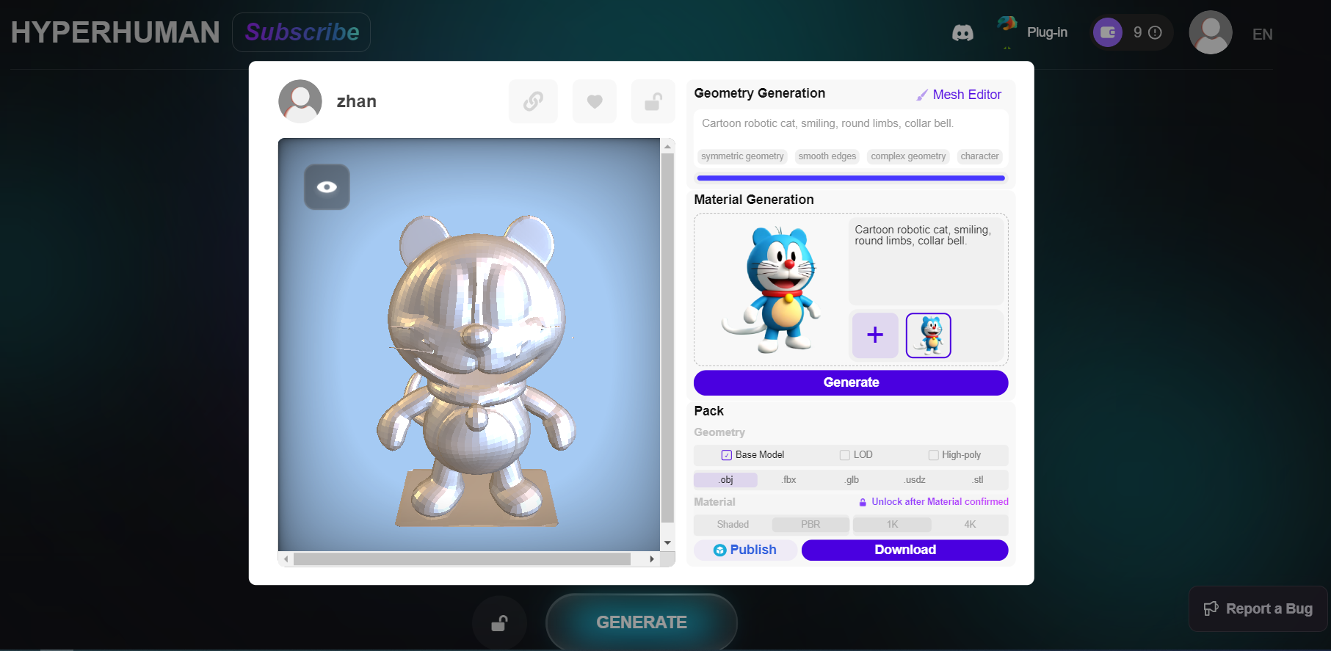Click vertical scrollbar up arrow in viewer
1331x651 pixels.
(x=667, y=146)
